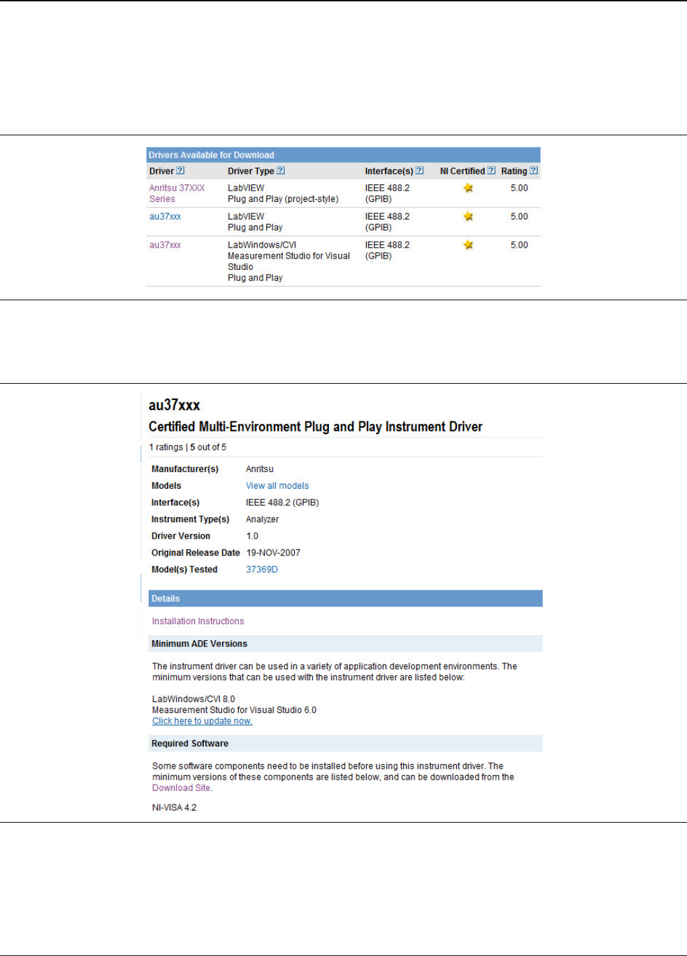Click the Details section header
This screenshot has height=956, width=687.
[345, 599]
